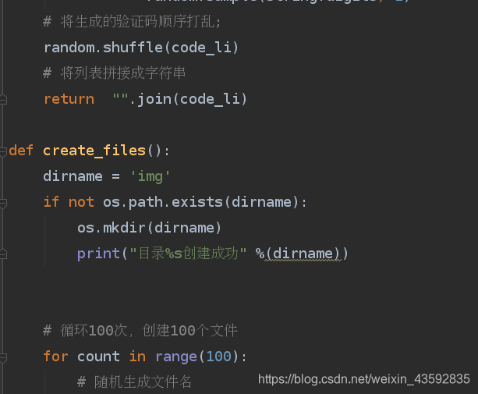Click the 'if' keyword
Viewport: 478px width, 394px height.
click(x=51, y=202)
